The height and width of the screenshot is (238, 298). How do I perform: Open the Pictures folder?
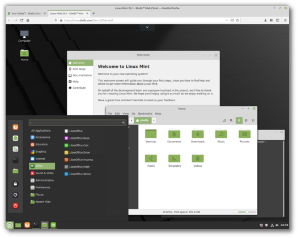(x=244, y=136)
